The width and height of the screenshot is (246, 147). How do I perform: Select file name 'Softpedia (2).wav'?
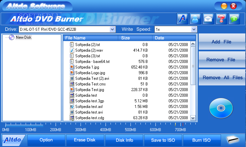(x=89, y=50)
